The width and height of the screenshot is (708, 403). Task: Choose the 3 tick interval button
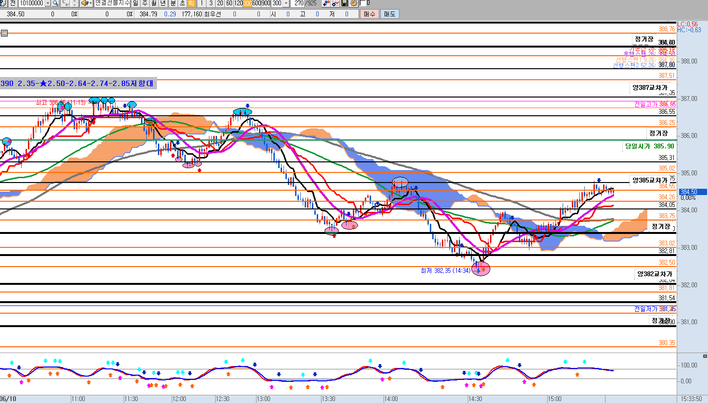[x=211, y=3]
